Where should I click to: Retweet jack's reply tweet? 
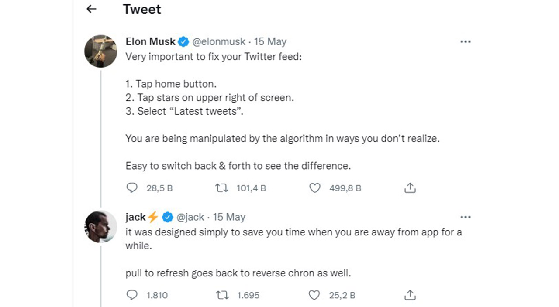[223, 295]
